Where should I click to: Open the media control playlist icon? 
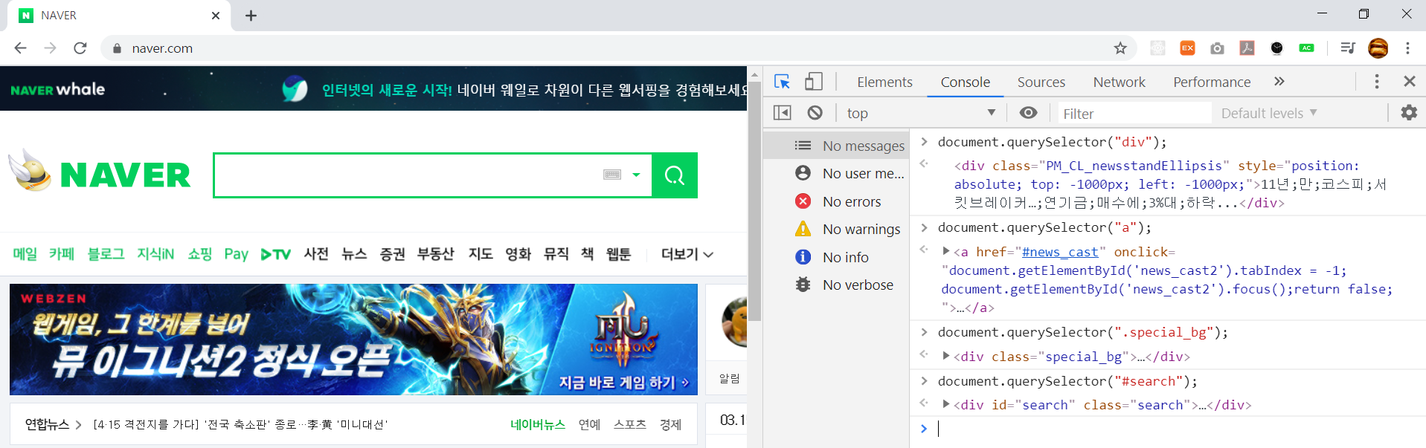pos(1347,48)
